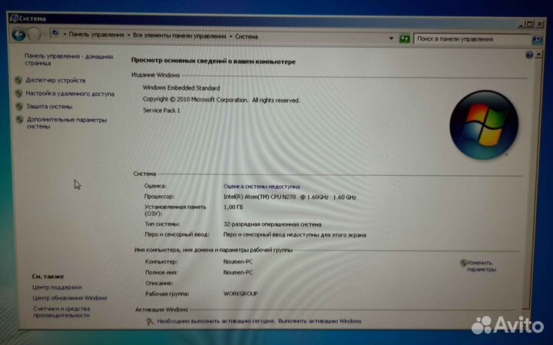Screen dimensions: 553x345
Task: Select Система breadcrumb in address bar
Action: pyautogui.click(x=247, y=35)
